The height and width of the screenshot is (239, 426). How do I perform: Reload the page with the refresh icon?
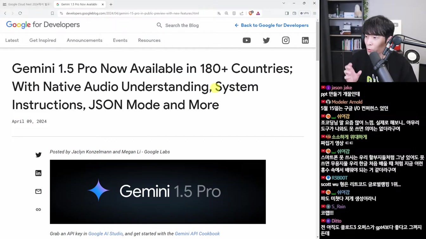click(20, 13)
